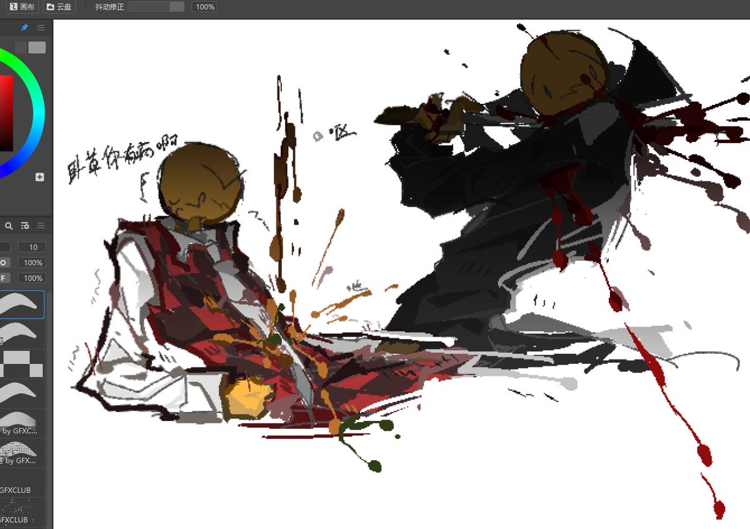Select the textured brush labeled 'by GFX...'

22,452
